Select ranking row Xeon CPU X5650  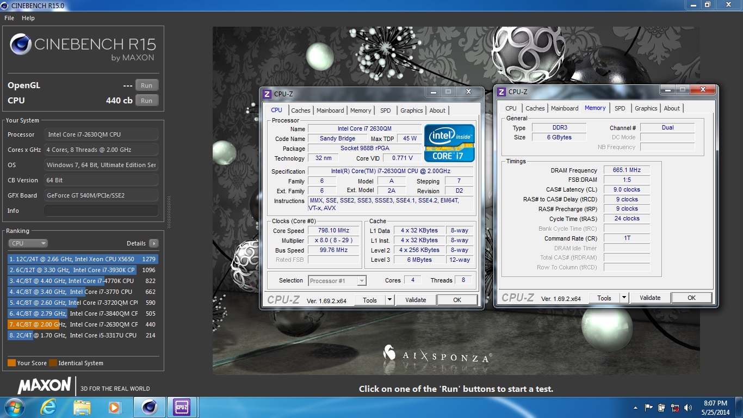pos(83,259)
